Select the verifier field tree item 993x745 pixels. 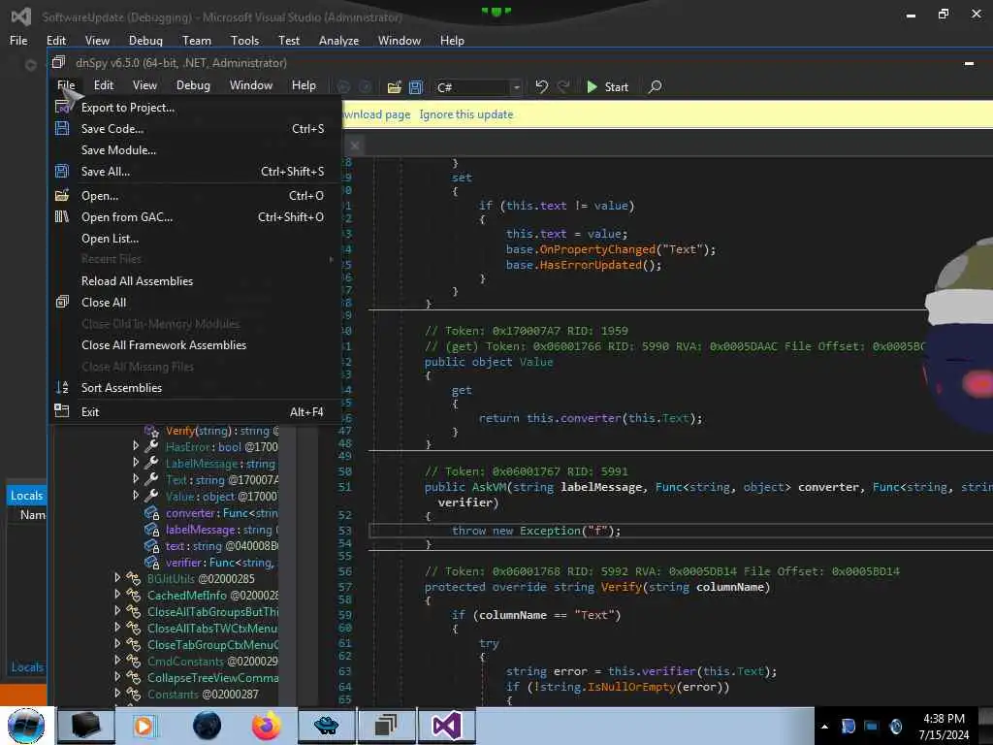click(x=211, y=563)
